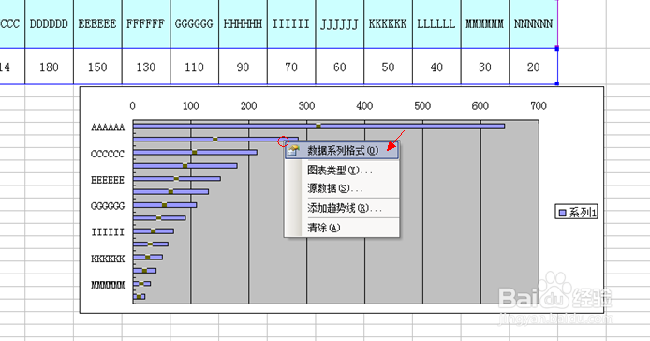
Task: Select 源数据 menu entry
Action: [342, 188]
